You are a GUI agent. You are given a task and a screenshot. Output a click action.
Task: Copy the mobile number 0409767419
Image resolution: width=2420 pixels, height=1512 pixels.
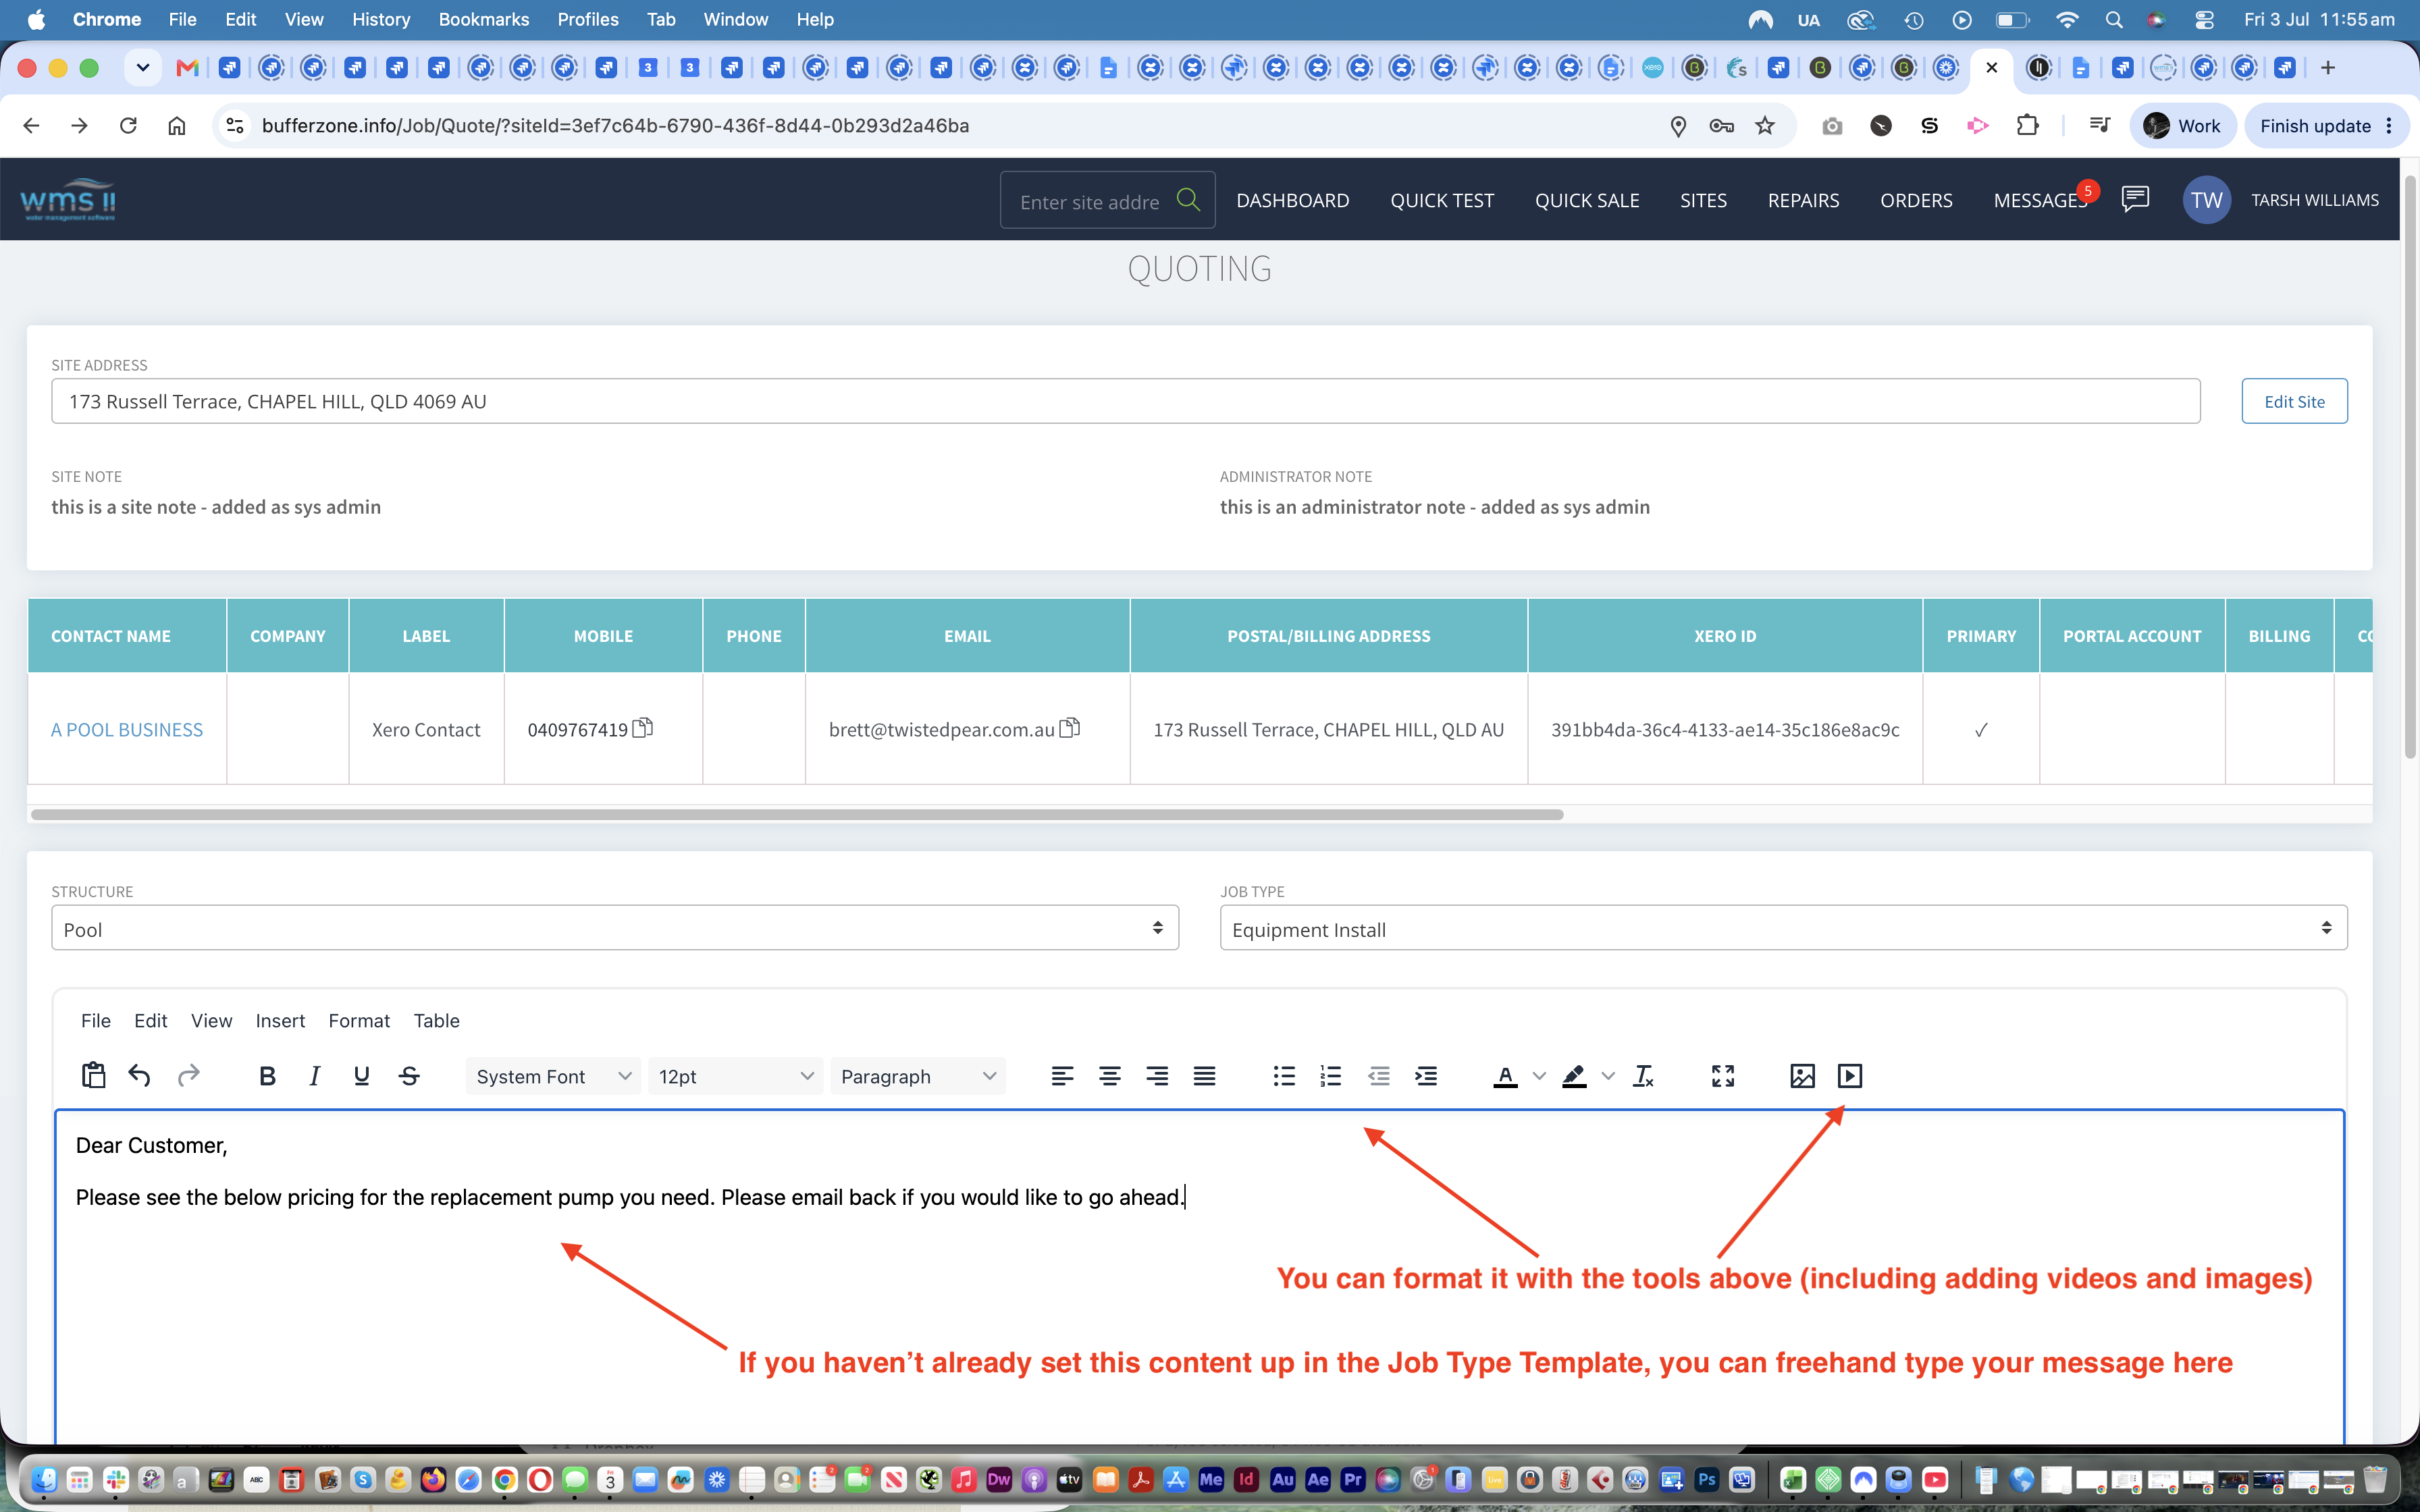(x=643, y=728)
